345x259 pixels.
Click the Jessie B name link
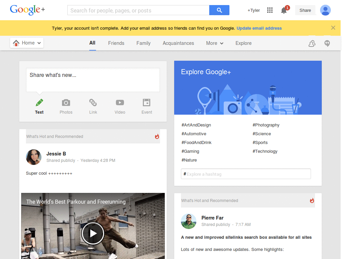[x=56, y=154]
